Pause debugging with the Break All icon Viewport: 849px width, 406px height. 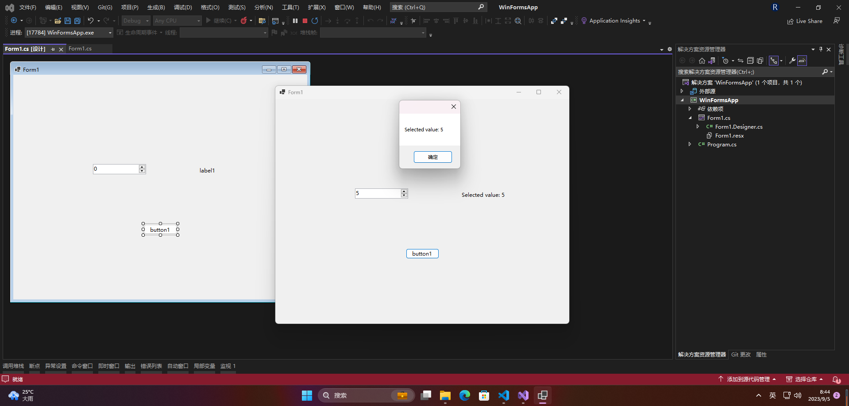pos(295,21)
